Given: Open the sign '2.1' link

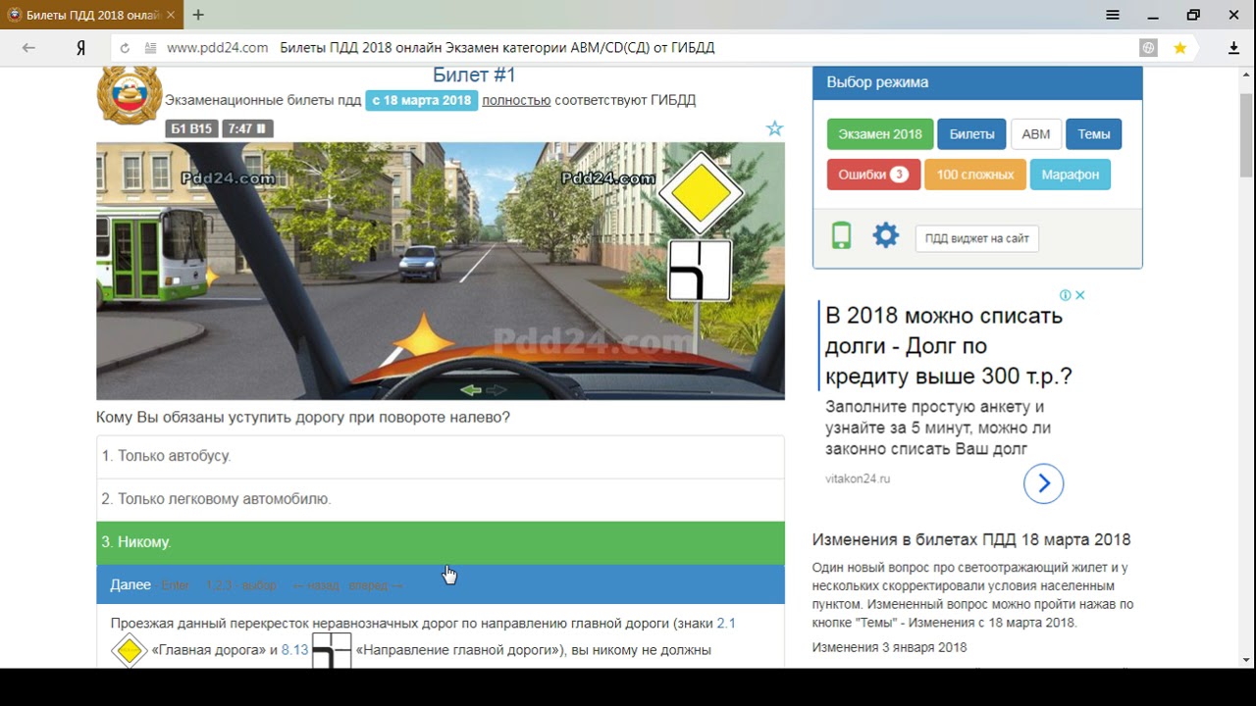Looking at the screenshot, I should coord(726,623).
